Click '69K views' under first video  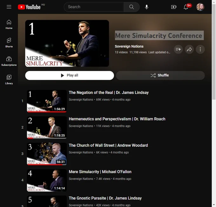click(x=103, y=100)
